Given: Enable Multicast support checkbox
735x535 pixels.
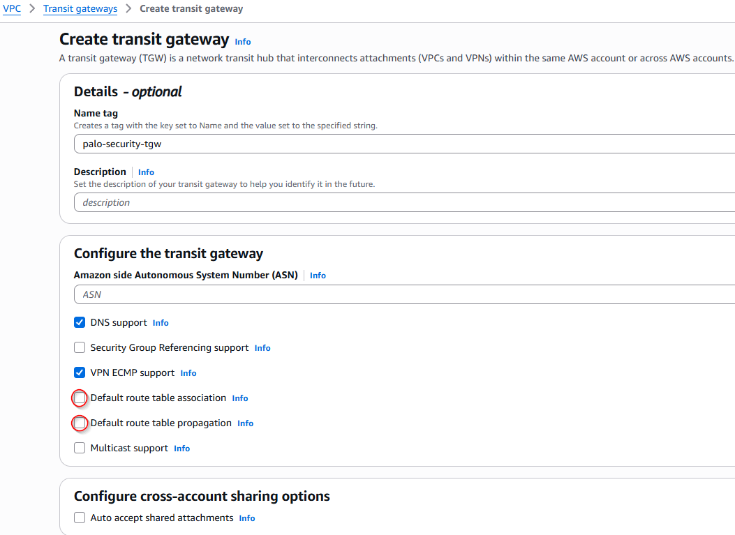Looking at the screenshot, I should [x=80, y=449].
